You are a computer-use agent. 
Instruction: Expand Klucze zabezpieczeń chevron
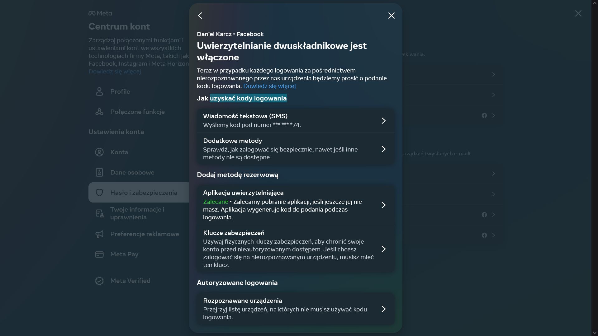coord(383,249)
